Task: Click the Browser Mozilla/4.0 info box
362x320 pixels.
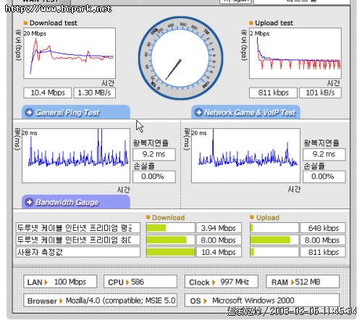Action: (100, 300)
